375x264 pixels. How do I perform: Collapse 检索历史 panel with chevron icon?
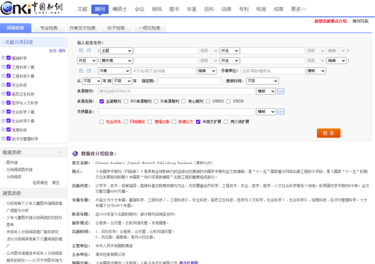(60, 152)
